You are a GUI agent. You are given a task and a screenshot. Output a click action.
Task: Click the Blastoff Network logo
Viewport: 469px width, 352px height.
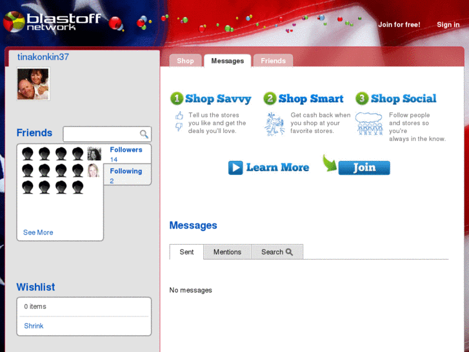tap(52, 21)
